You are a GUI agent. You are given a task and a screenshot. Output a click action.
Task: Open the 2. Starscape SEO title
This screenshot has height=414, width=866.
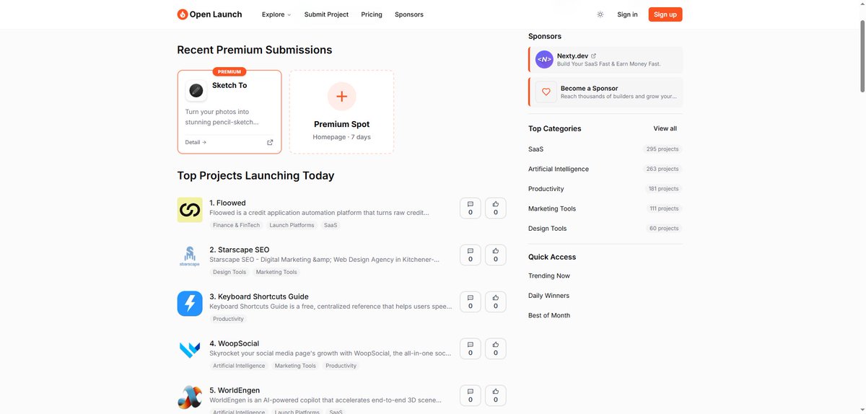(x=239, y=250)
